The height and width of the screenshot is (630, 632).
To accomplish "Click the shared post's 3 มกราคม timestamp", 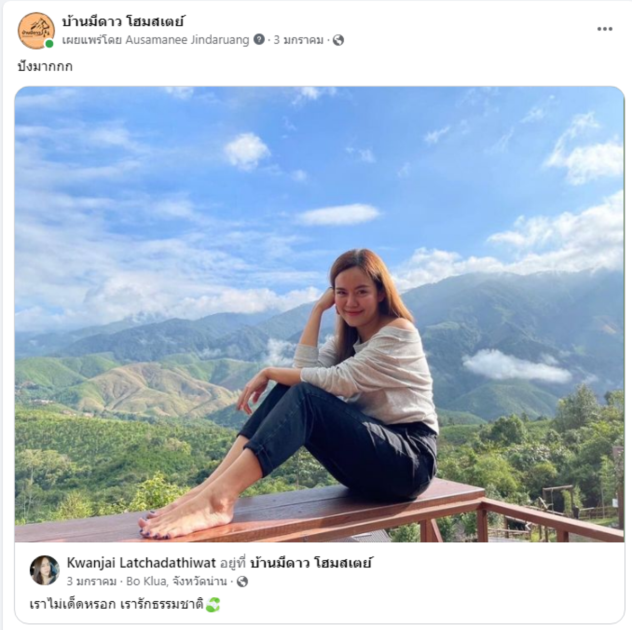I will click(92, 582).
